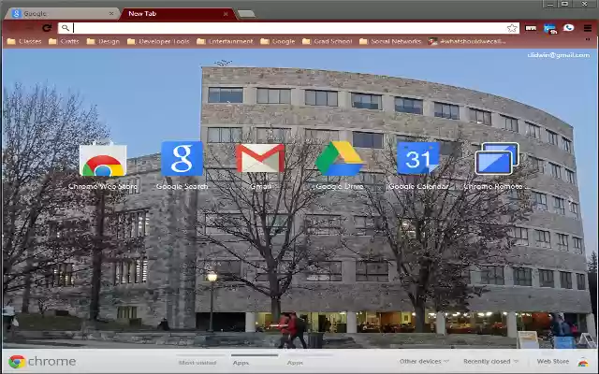Bookmark this page with the star
Viewport: 599px width, 374px height.
pos(512,28)
